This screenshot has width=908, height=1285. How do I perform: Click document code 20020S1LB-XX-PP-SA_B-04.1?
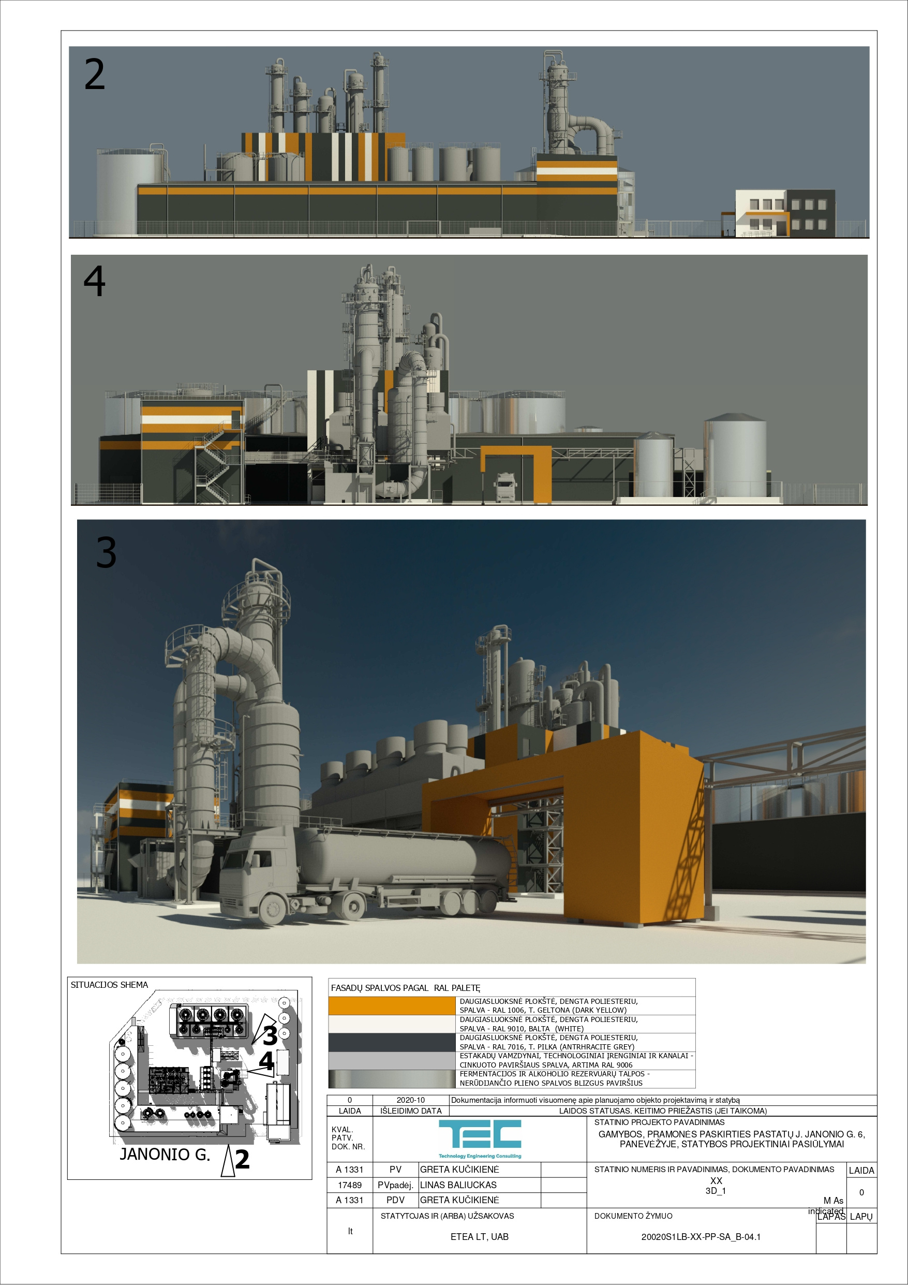click(701, 1237)
